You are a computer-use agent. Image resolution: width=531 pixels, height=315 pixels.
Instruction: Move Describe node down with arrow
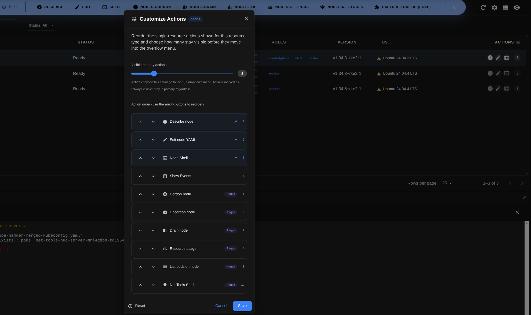coord(153,122)
